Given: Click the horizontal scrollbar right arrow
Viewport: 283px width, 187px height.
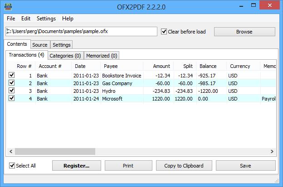Looking at the screenshot, I should pyautogui.click(x=272, y=152).
